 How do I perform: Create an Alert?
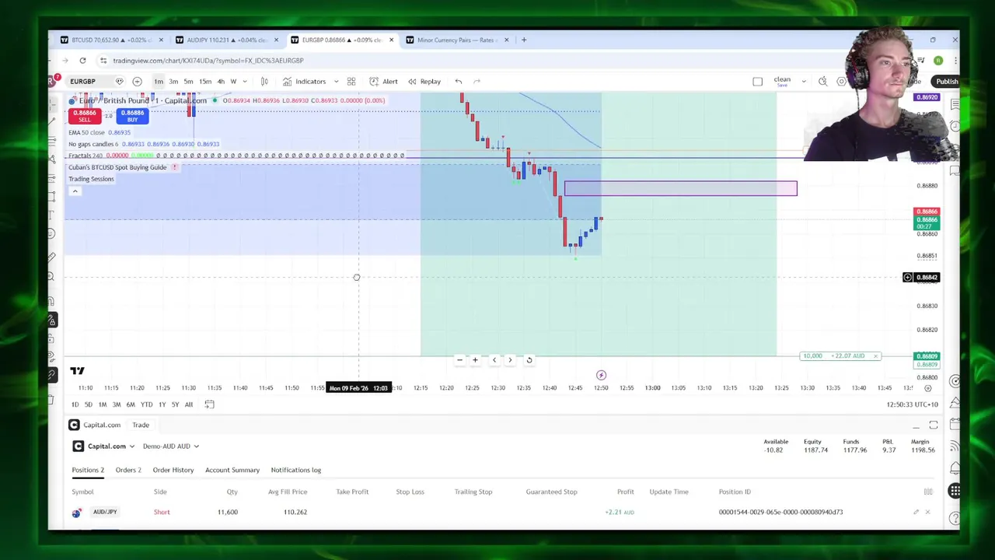click(383, 81)
